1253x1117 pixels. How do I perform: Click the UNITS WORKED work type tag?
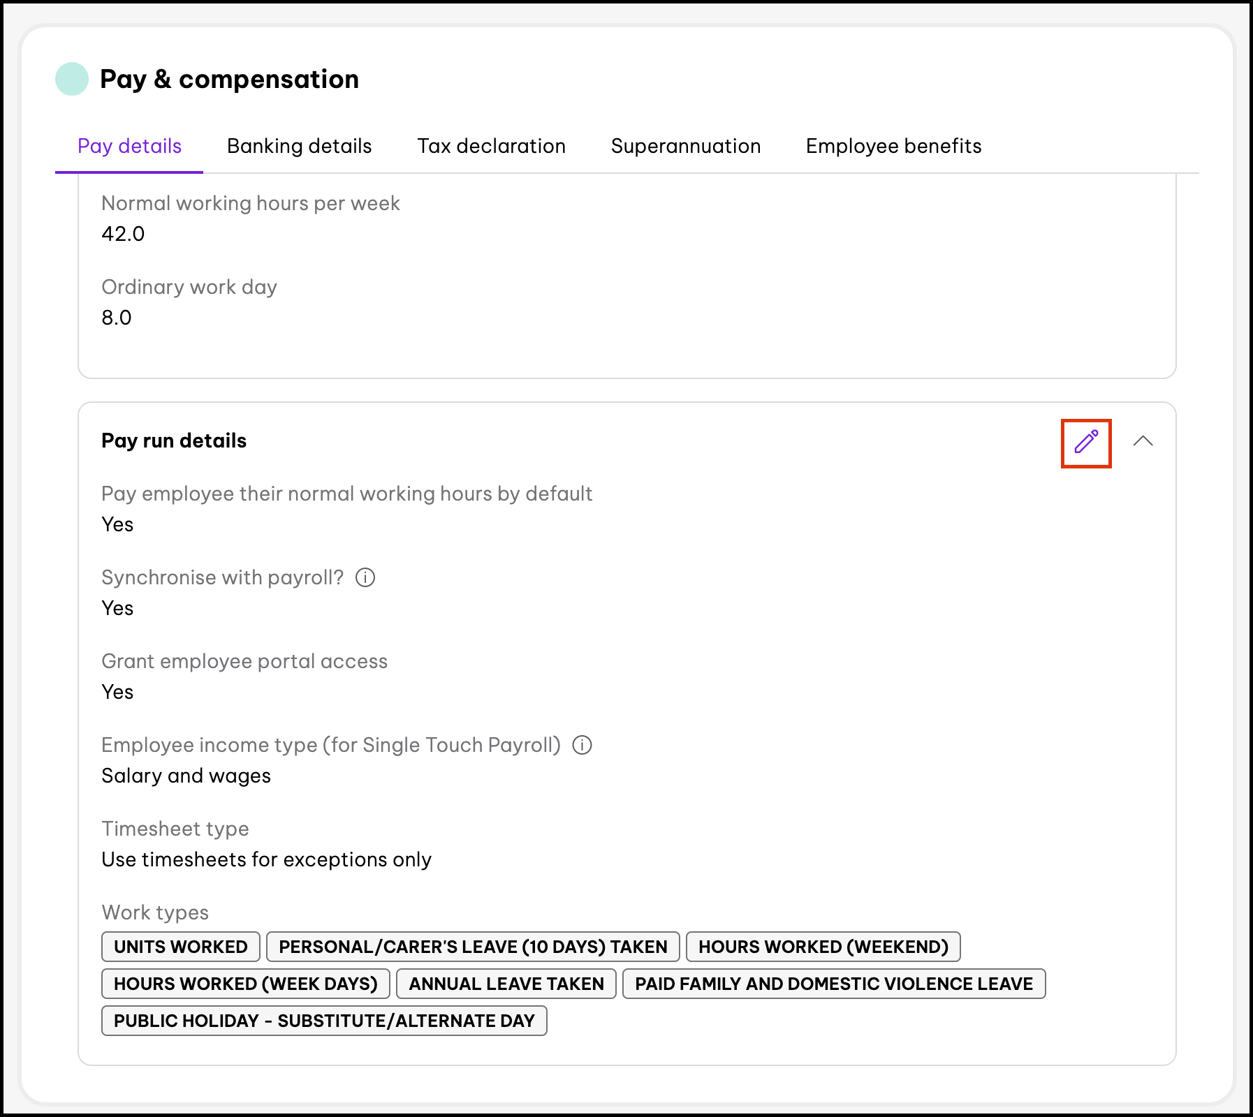(181, 947)
